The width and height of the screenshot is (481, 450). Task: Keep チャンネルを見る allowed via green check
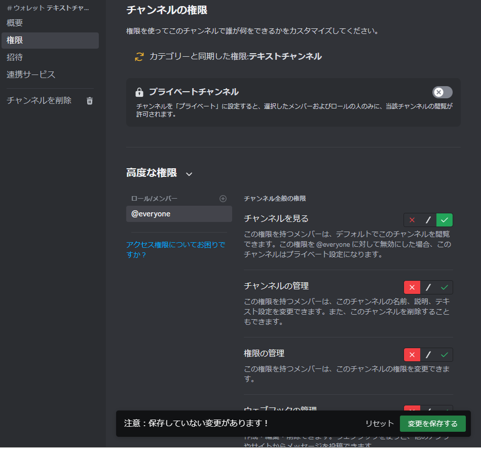[444, 220]
